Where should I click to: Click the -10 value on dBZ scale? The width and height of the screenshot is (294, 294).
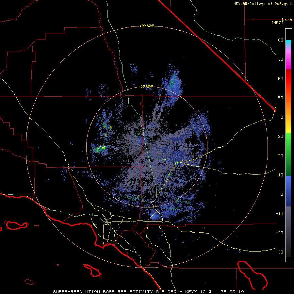(x=279, y=214)
